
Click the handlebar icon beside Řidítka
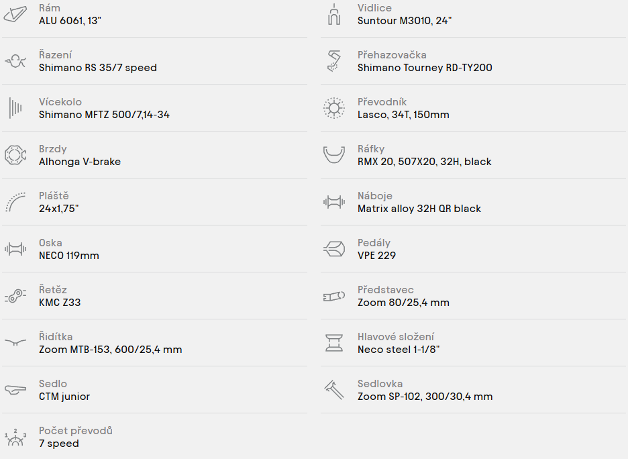coord(15,342)
